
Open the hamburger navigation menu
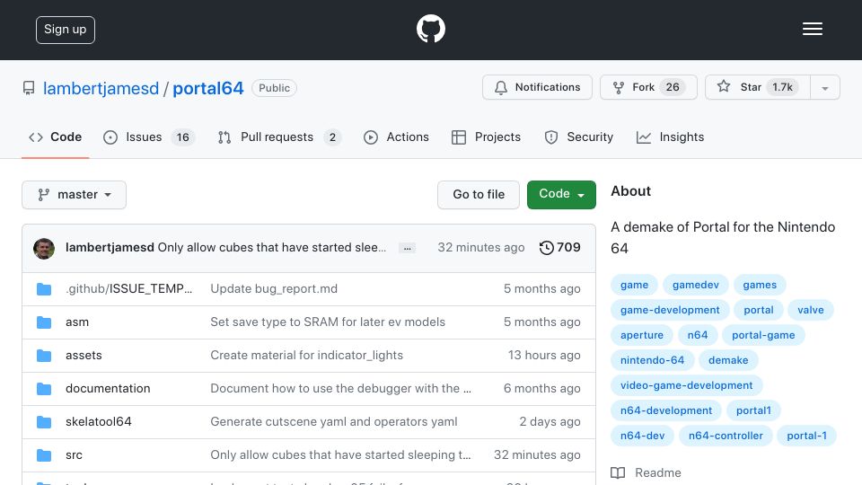pyautogui.click(x=812, y=29)
